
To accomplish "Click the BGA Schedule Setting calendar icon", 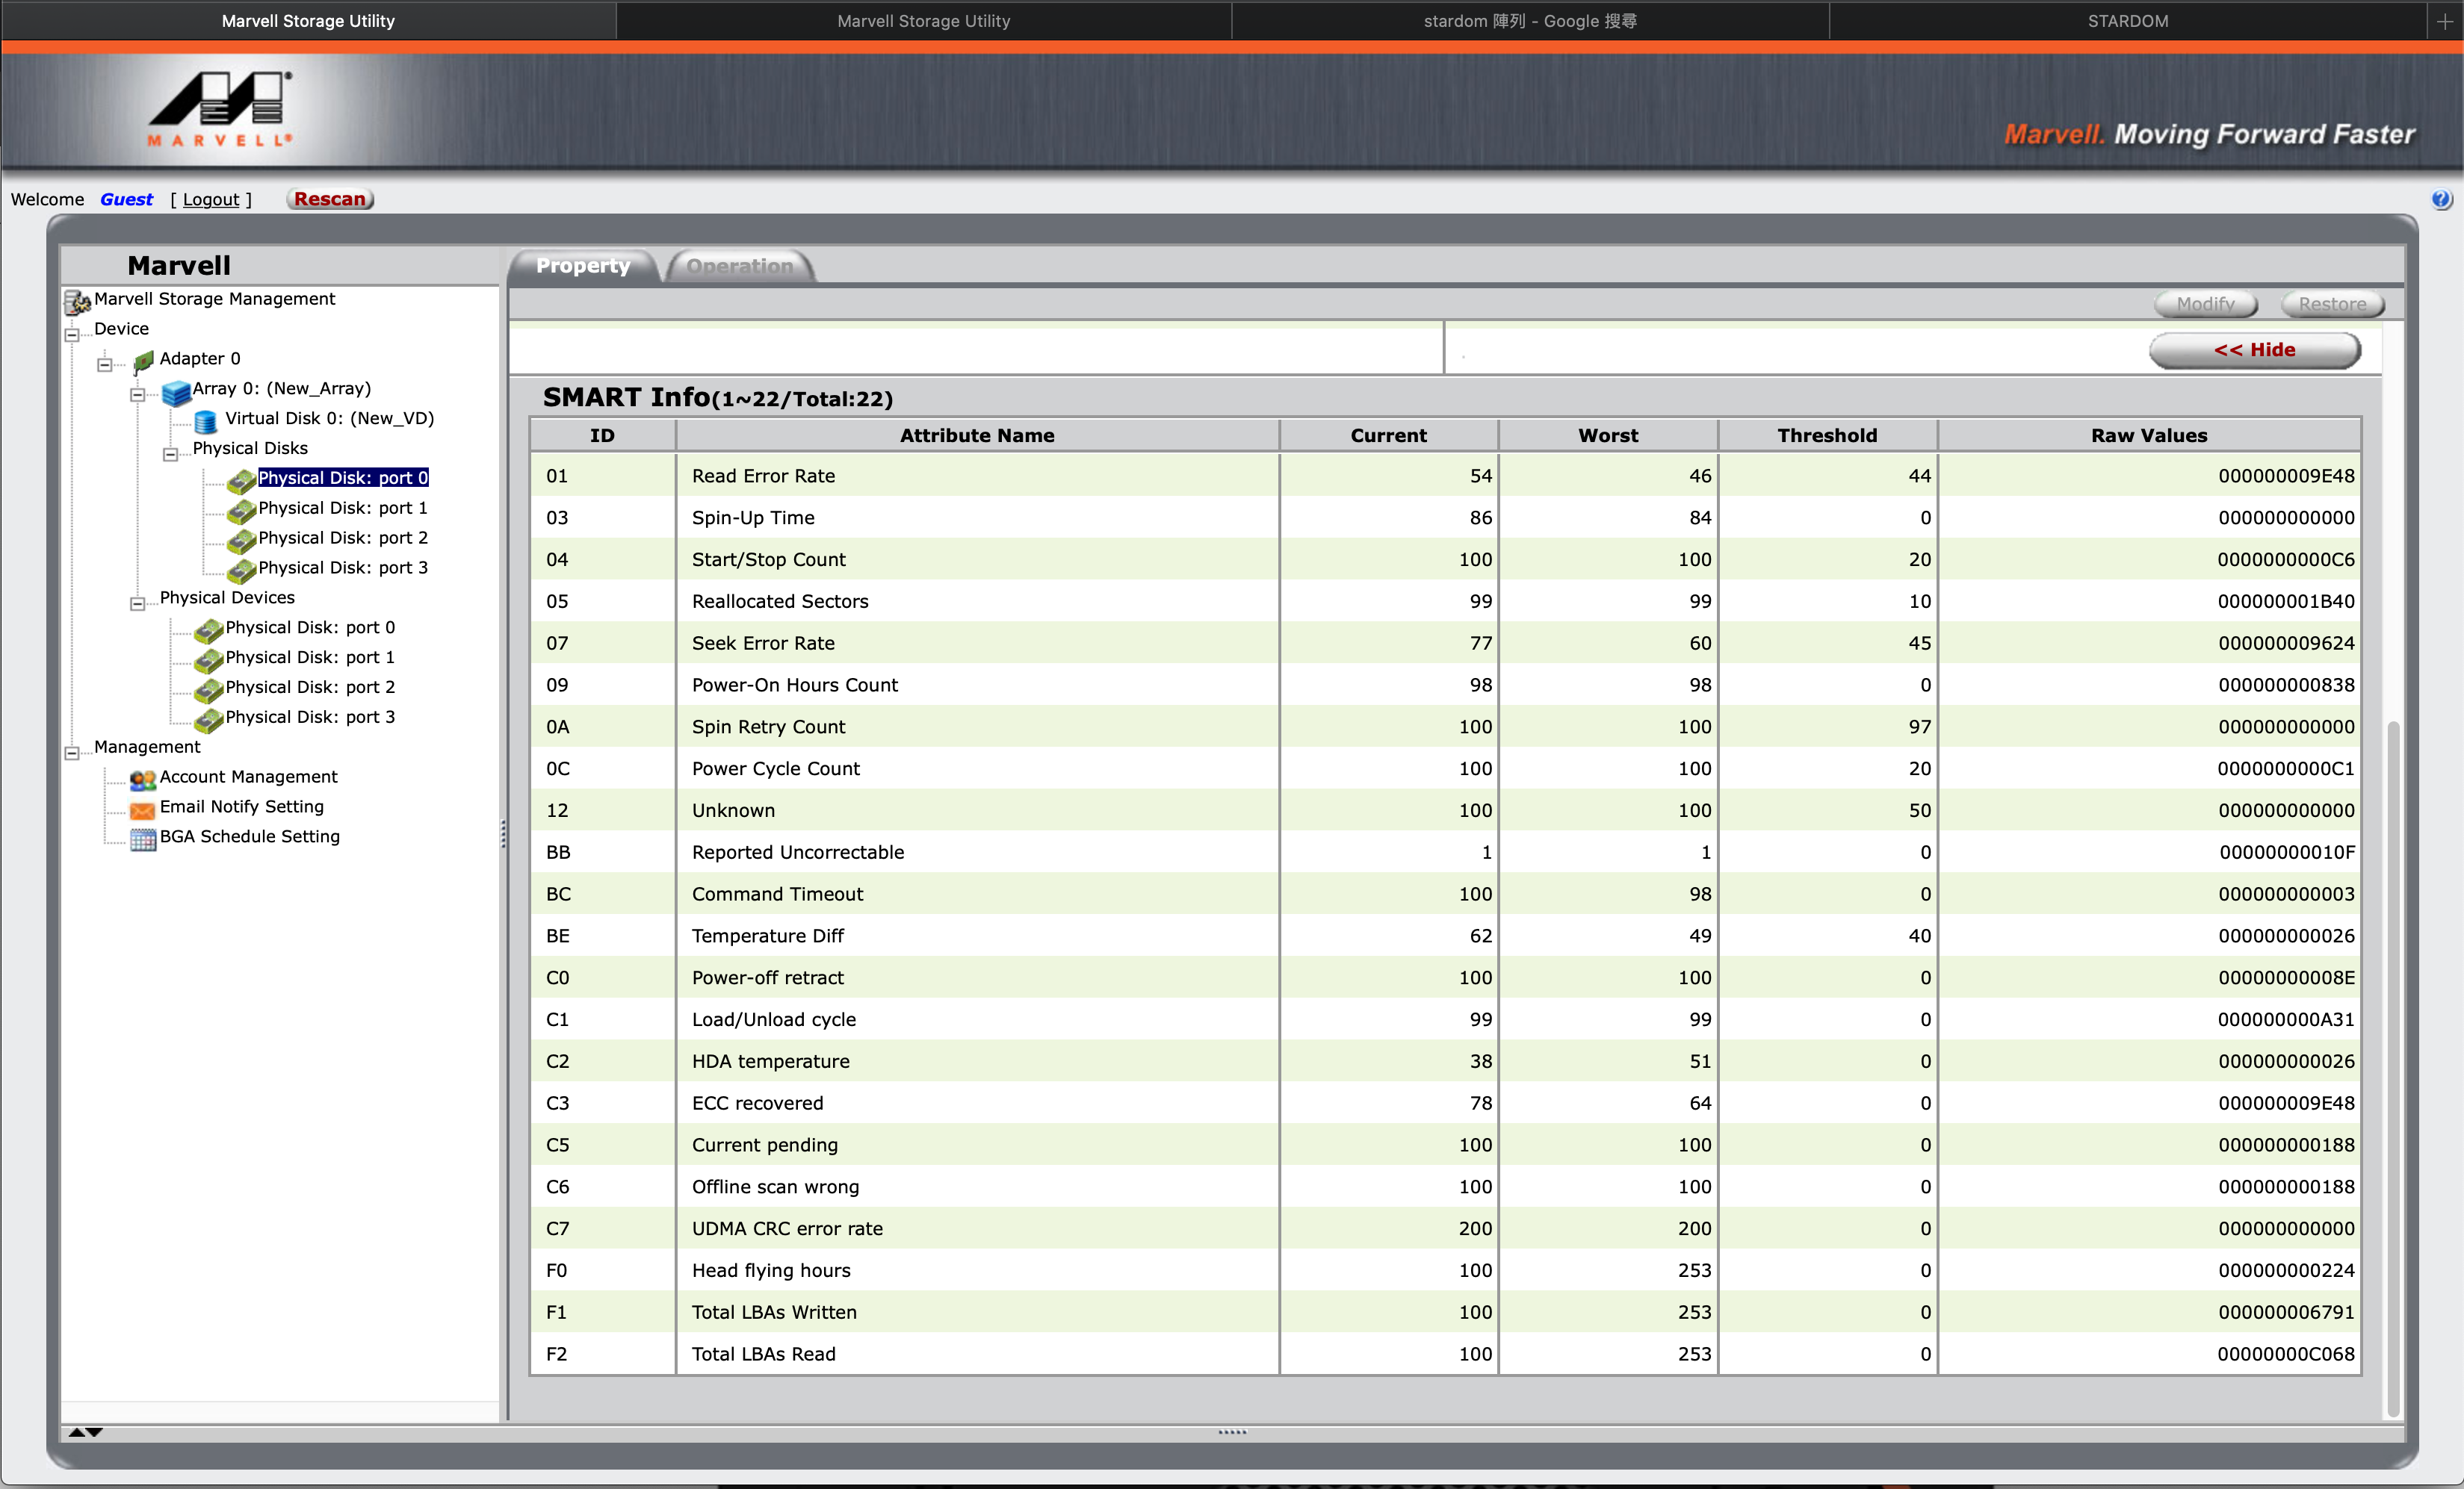I will [143, 839].
